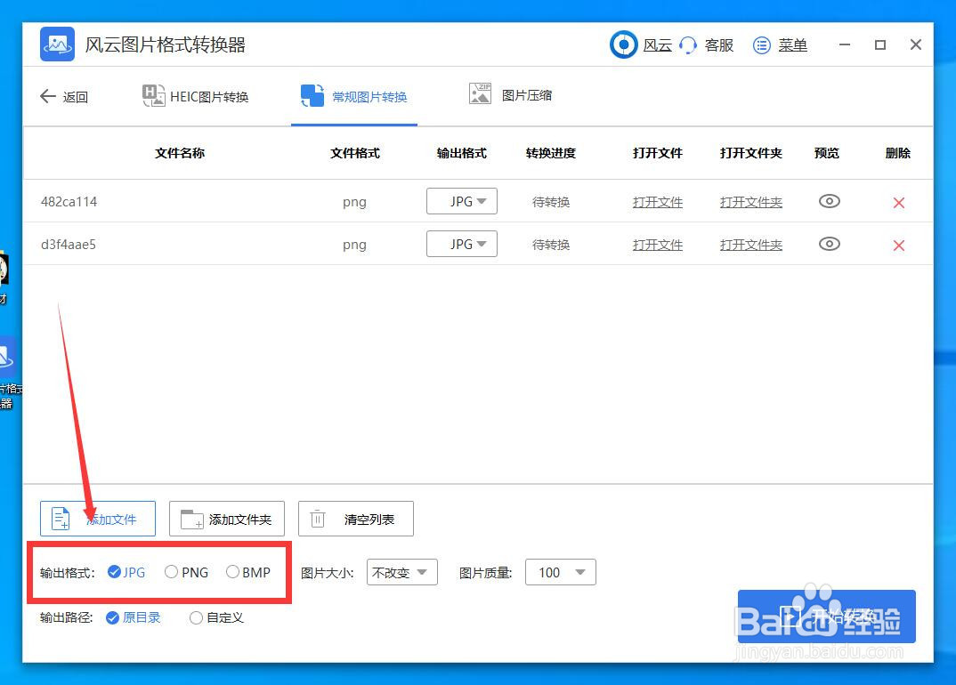Click the back arrow 返回 icon
This screenshot has height=685, width=956.
click(x=48, y=96)
